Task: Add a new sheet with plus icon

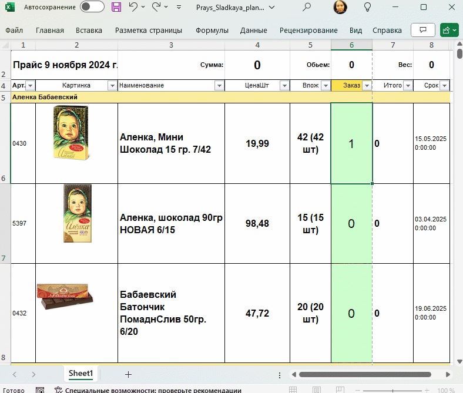Action: coord(128,374)
